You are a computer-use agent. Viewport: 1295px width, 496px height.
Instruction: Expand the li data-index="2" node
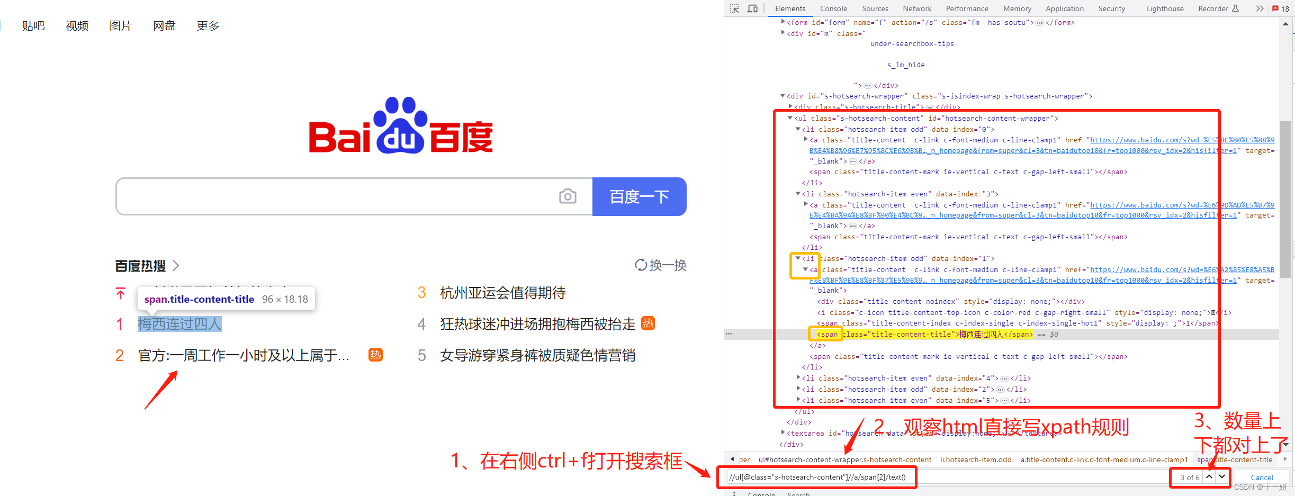tap(798, 389)
